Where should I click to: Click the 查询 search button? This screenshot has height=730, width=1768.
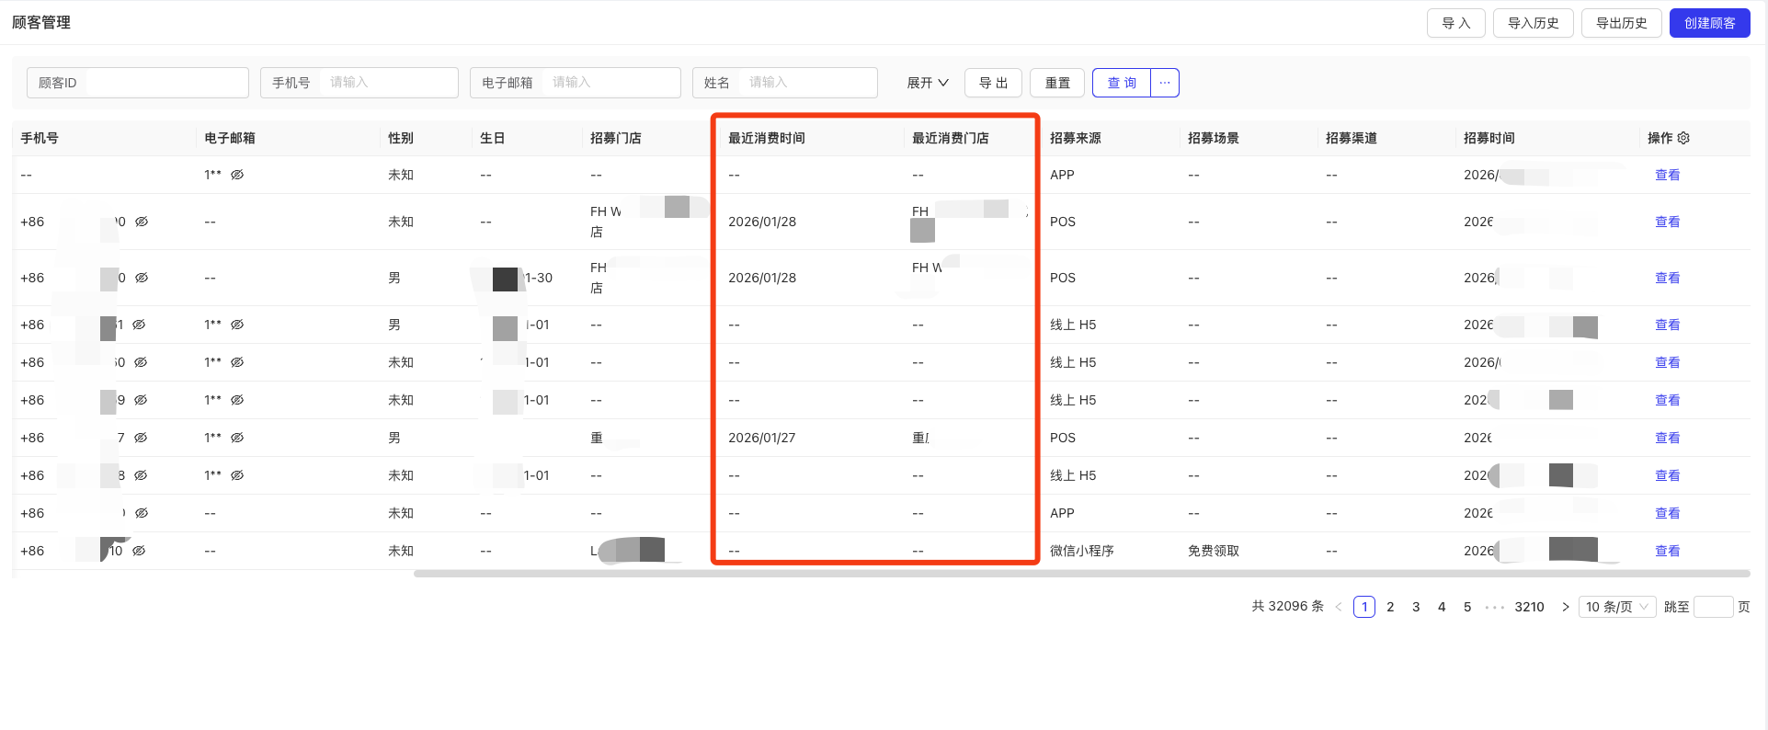click(x=1122, y=83)
